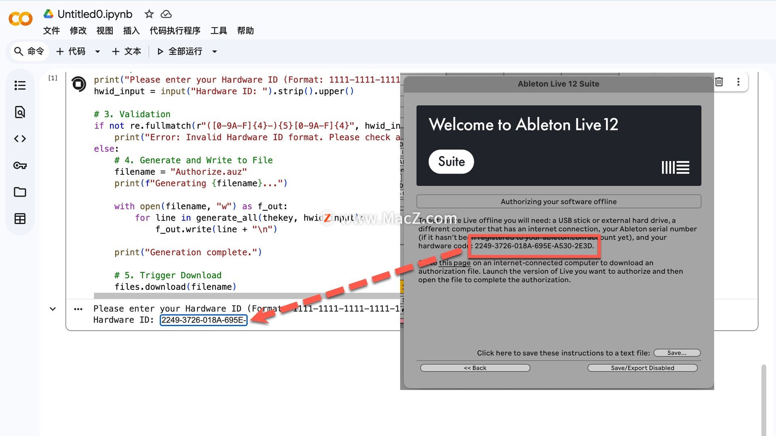Click the Google Drive icon beside notebook title

click(x=48, y=14)
